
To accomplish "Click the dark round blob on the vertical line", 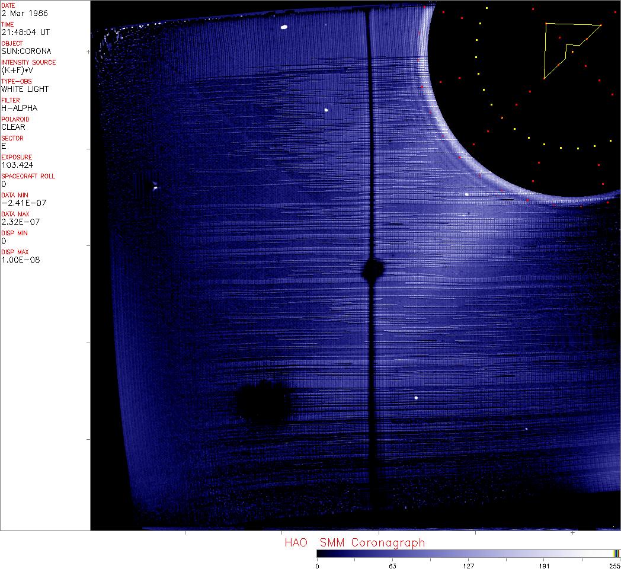I will click(x=373, y=270).
